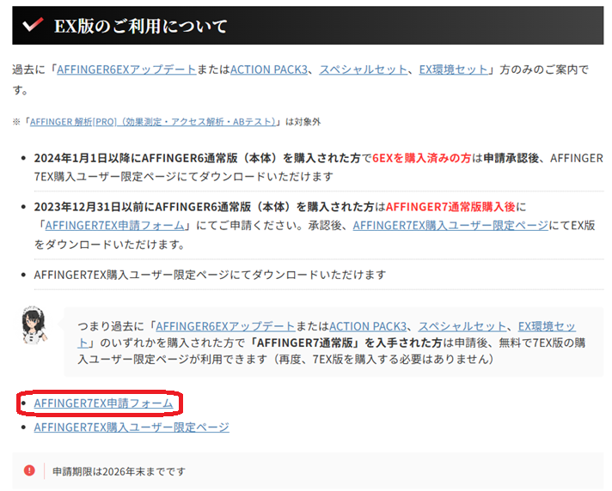This screenshot has width=612, height=491.
Task: Click the red exclamation alert icon
Action: click(x=29, y=470)
